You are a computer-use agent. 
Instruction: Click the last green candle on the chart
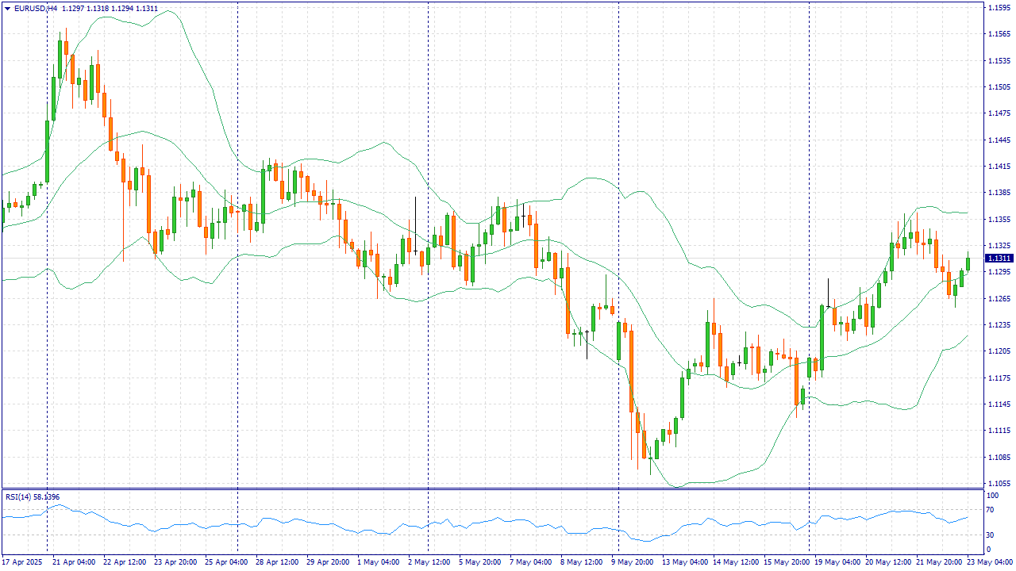pyautogui.click(x=968, y=263)
